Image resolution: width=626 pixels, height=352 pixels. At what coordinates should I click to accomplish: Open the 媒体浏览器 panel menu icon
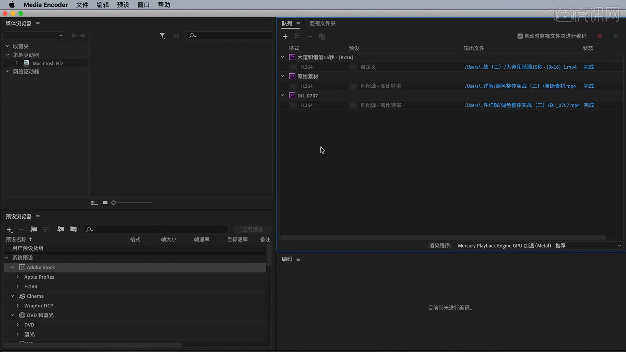(x=38, y=24)
